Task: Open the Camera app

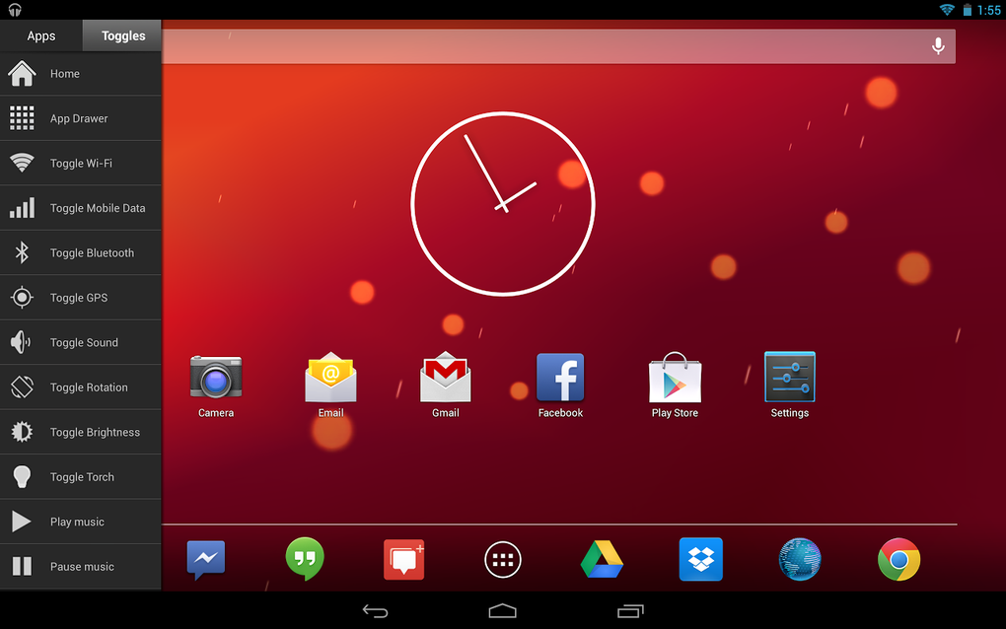Action: click(x=215, y=378)
